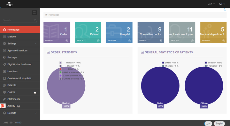
Task: Open Mailbox from sidebar menu
Action: coord(20,36)
